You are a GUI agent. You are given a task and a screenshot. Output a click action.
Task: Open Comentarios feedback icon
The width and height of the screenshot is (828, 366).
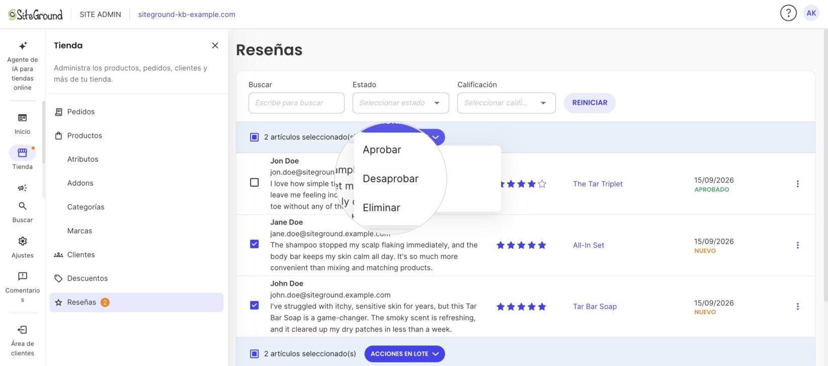coord(22,287)
